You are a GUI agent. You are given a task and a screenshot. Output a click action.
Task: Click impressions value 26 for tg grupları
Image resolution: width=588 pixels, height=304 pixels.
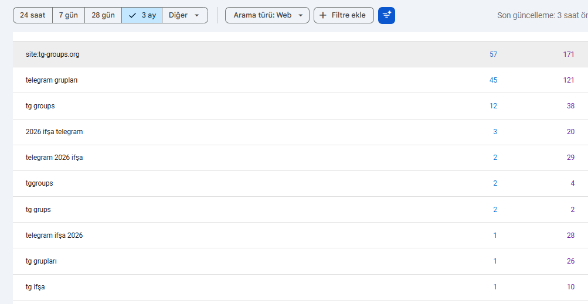(x=570, y=261)
